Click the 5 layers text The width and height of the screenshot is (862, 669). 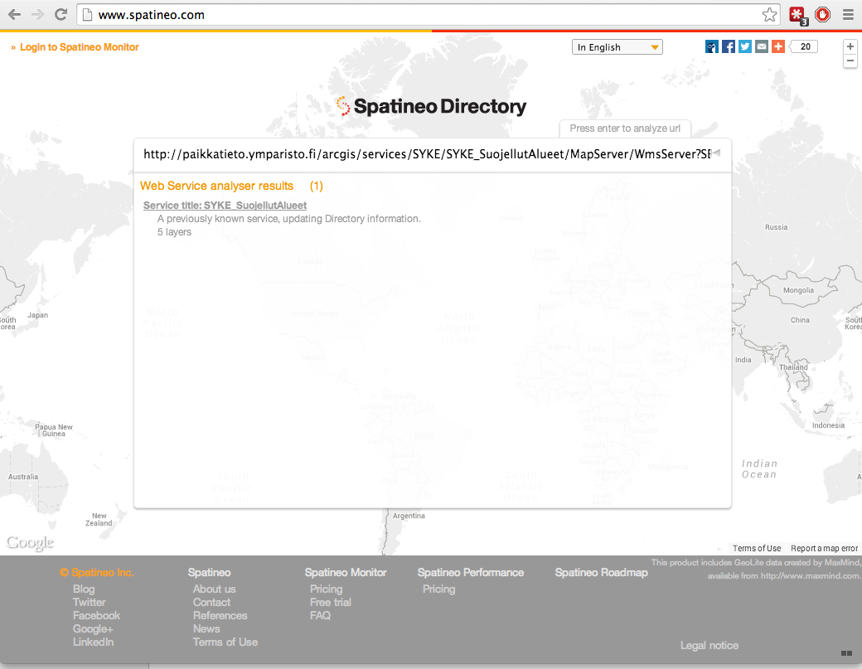[x=174, y=232]
